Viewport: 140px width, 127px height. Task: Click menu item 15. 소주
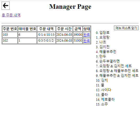coord(102,104)
